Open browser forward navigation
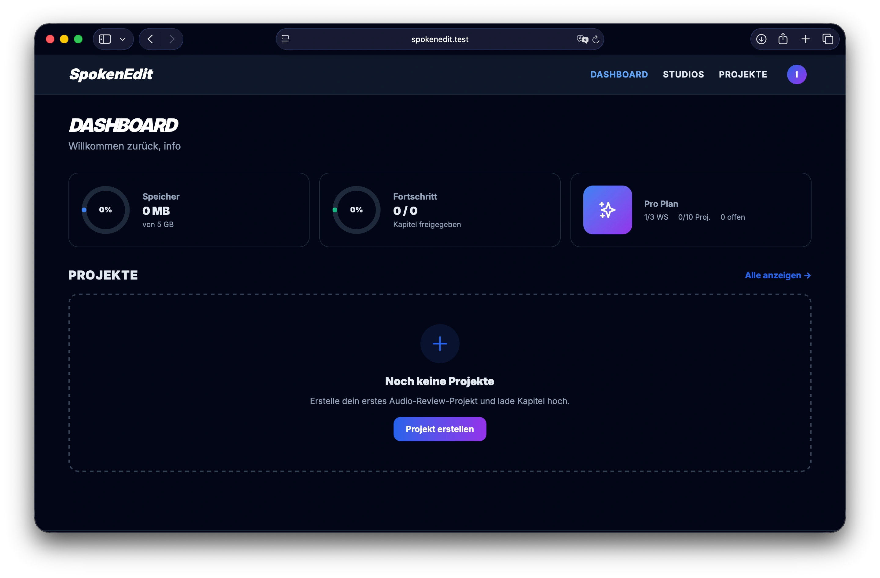 [172, 39]
